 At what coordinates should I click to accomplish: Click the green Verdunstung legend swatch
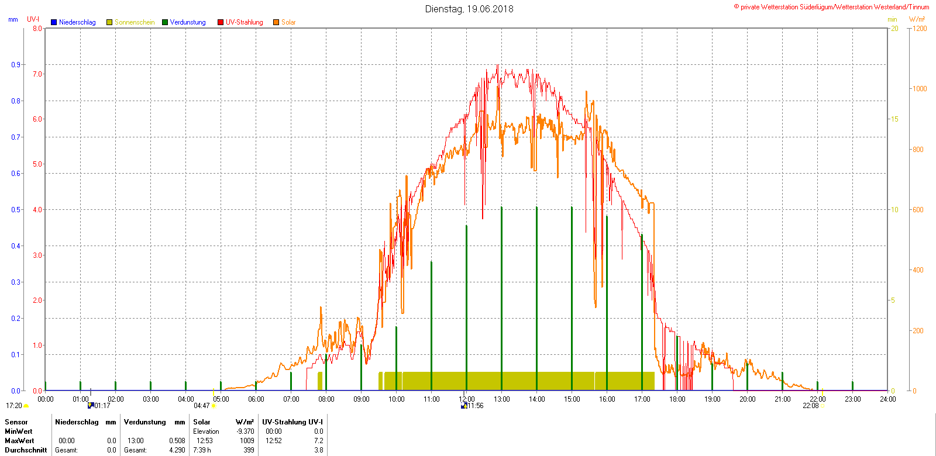pyautogui.click(x=165, y=22)
